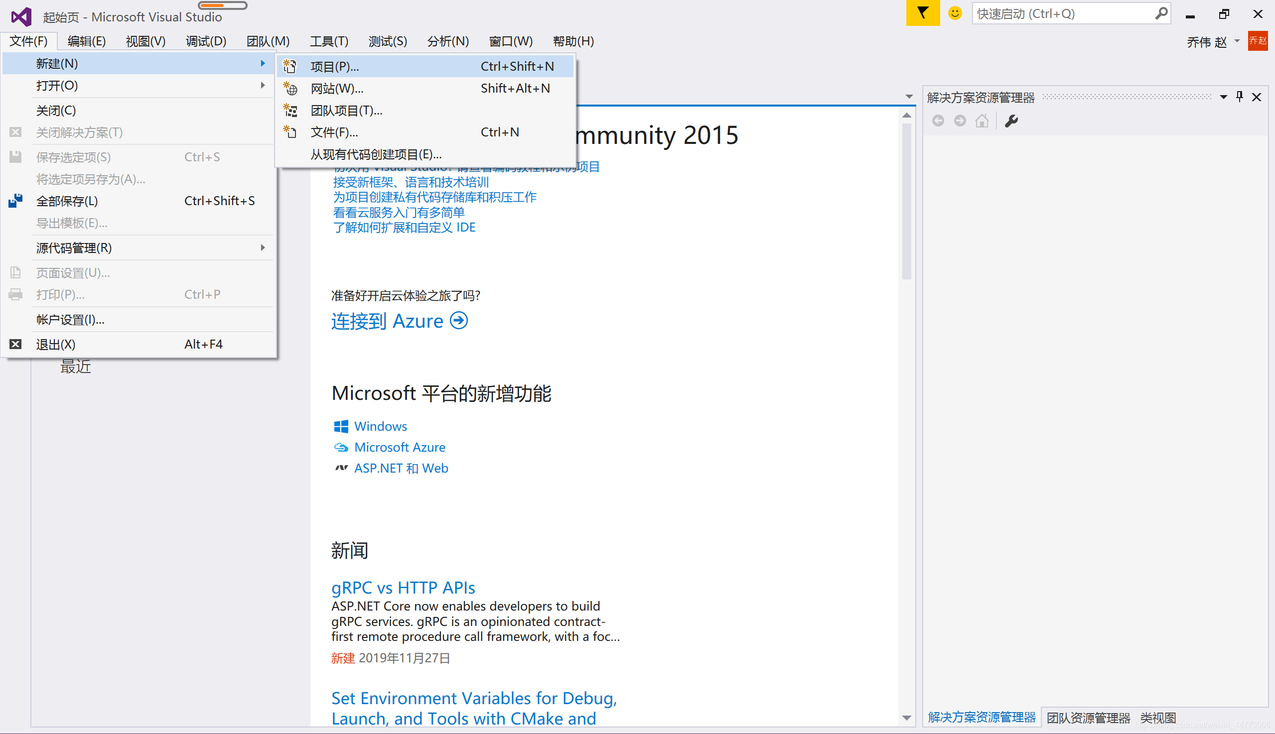Click the exit X icon beside 退出(X)
The image size is (1275, 734).
point(15,344)
